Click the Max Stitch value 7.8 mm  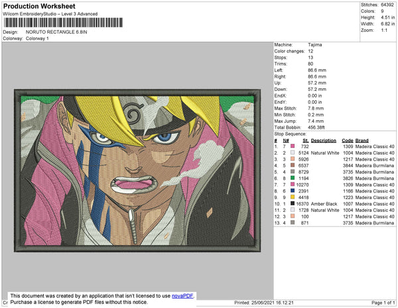point(316,108)
